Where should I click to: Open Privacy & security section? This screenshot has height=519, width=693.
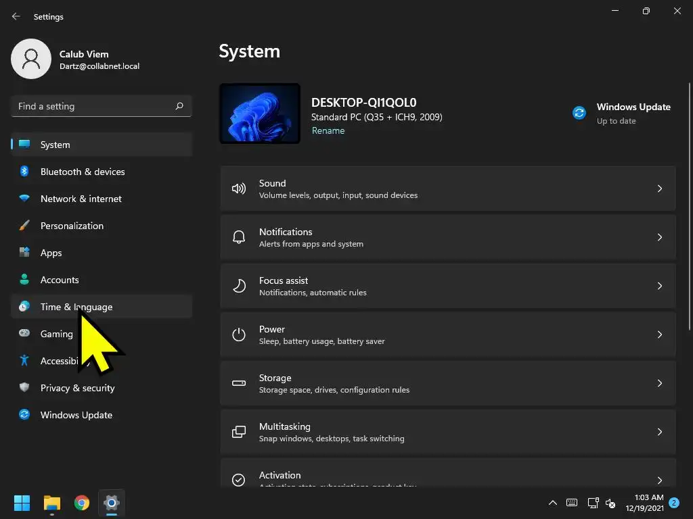coord(102,387)
